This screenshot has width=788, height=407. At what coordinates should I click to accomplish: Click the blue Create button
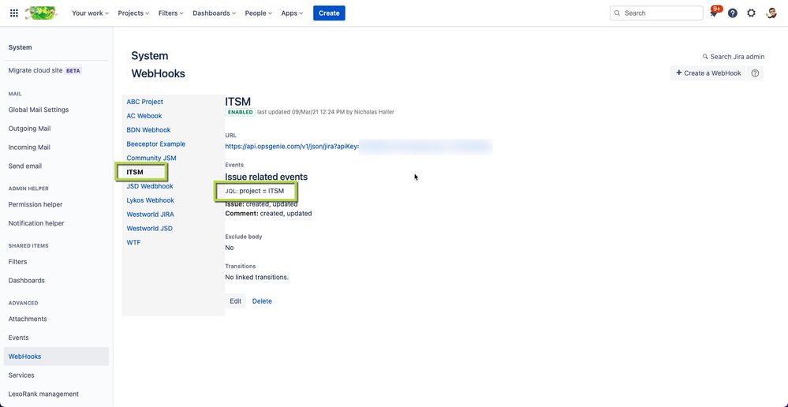(x=329, y=13)
